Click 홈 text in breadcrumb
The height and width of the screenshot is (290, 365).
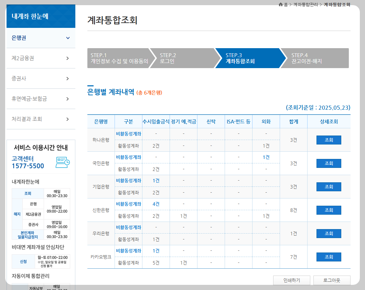pos(286,4)
